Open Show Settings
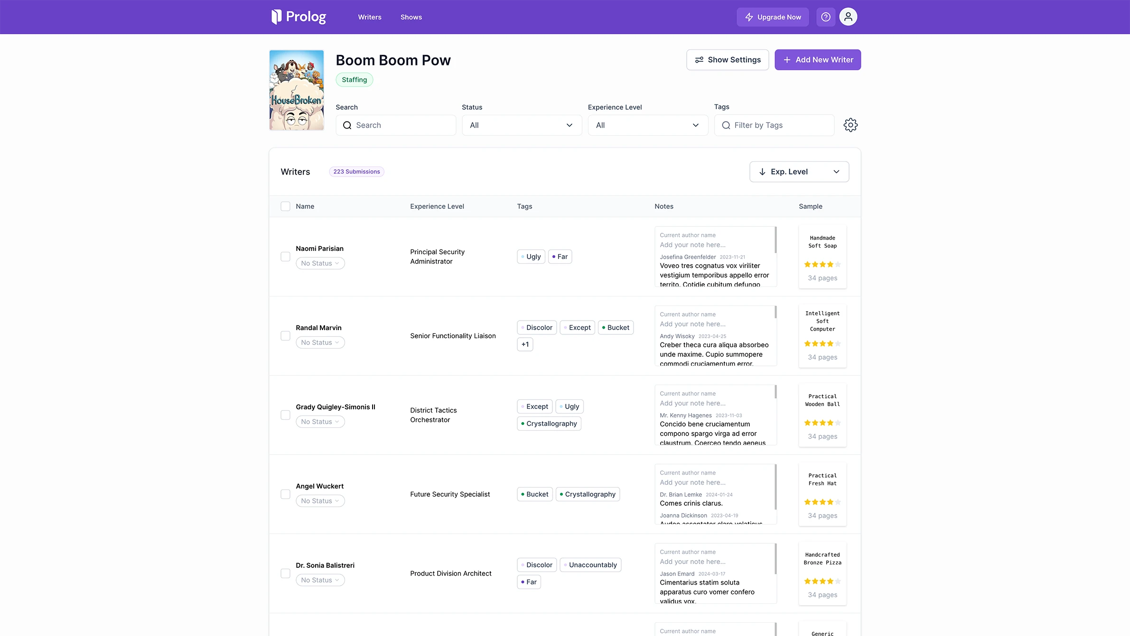 tap(728, 60)
